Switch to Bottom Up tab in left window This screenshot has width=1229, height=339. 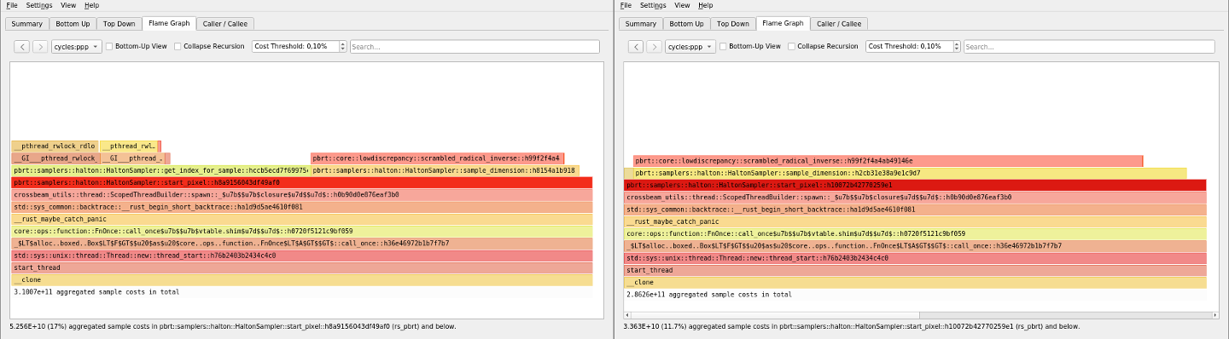point(72,24)
